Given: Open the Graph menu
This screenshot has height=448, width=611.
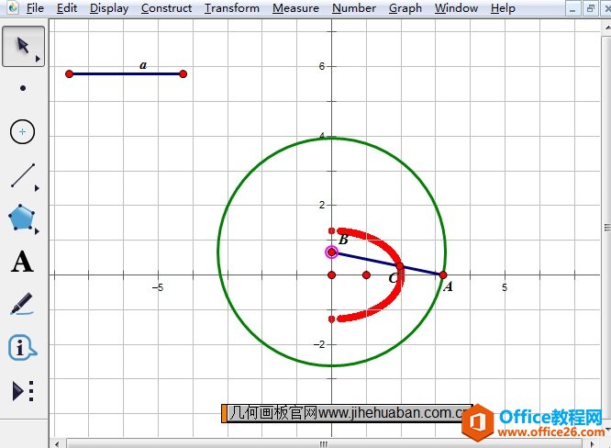Looking at the screenshot, I should [x=405, y=8].
